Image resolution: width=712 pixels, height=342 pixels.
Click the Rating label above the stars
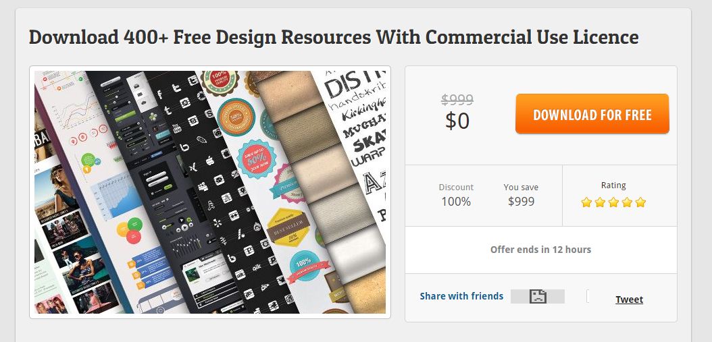tap(613, 186)
